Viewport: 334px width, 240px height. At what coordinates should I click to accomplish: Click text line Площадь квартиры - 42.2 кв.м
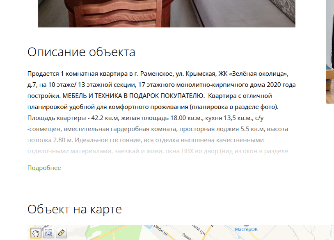point(146,118)
